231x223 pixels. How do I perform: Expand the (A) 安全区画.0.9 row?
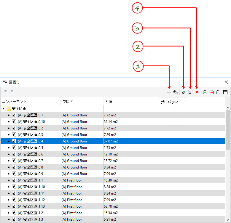pyautogui.click(x=9, y=174)
